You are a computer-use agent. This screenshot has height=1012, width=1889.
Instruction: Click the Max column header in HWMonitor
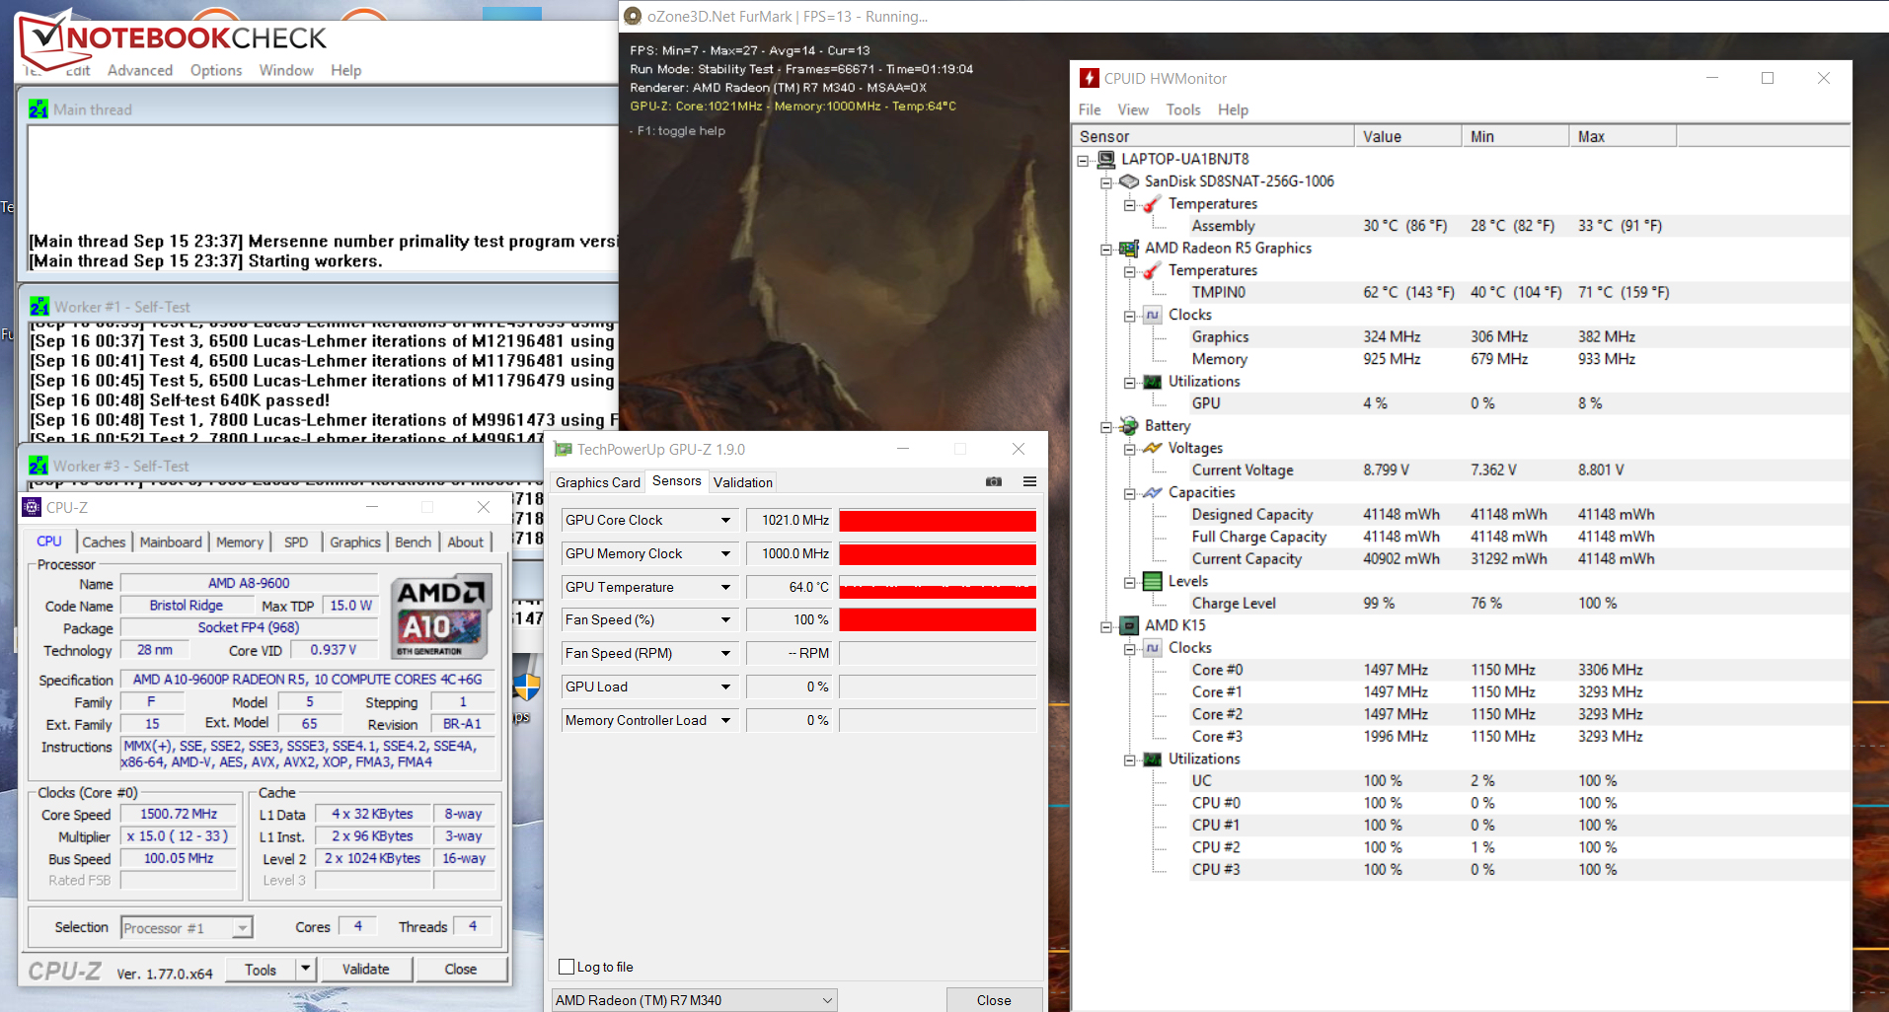click(x=1623, y=136)
